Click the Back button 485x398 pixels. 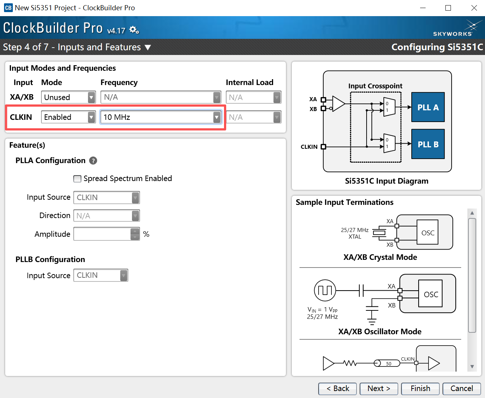[x=338, y=388]
